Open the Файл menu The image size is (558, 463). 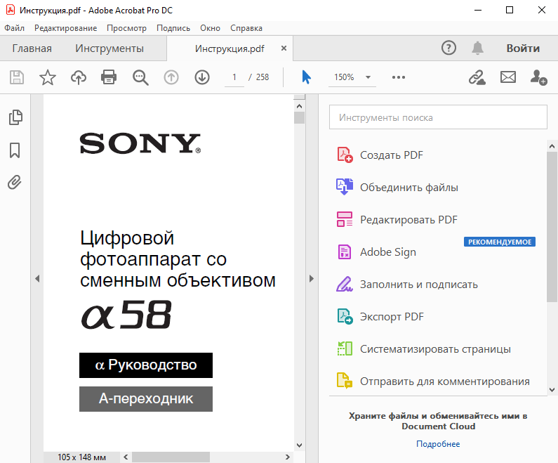[15, 28]
